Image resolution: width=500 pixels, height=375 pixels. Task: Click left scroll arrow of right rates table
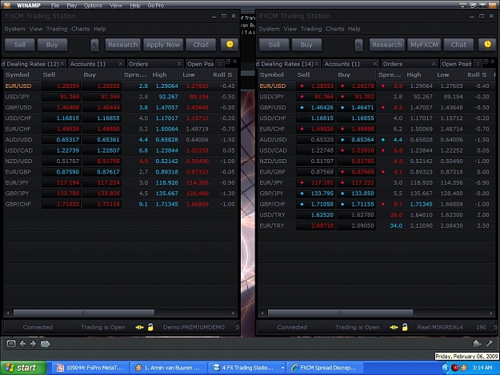262,313
